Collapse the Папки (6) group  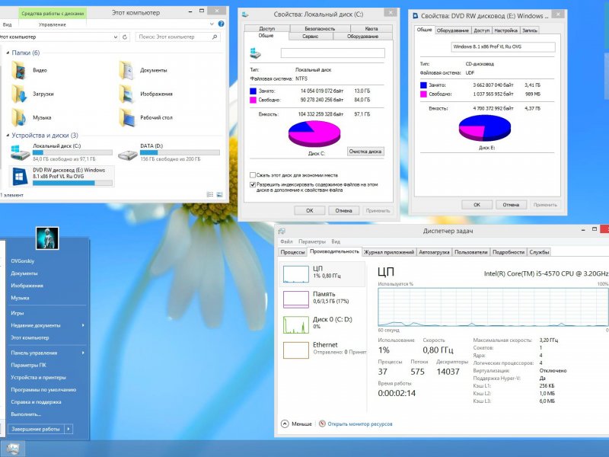coord(8,53)
